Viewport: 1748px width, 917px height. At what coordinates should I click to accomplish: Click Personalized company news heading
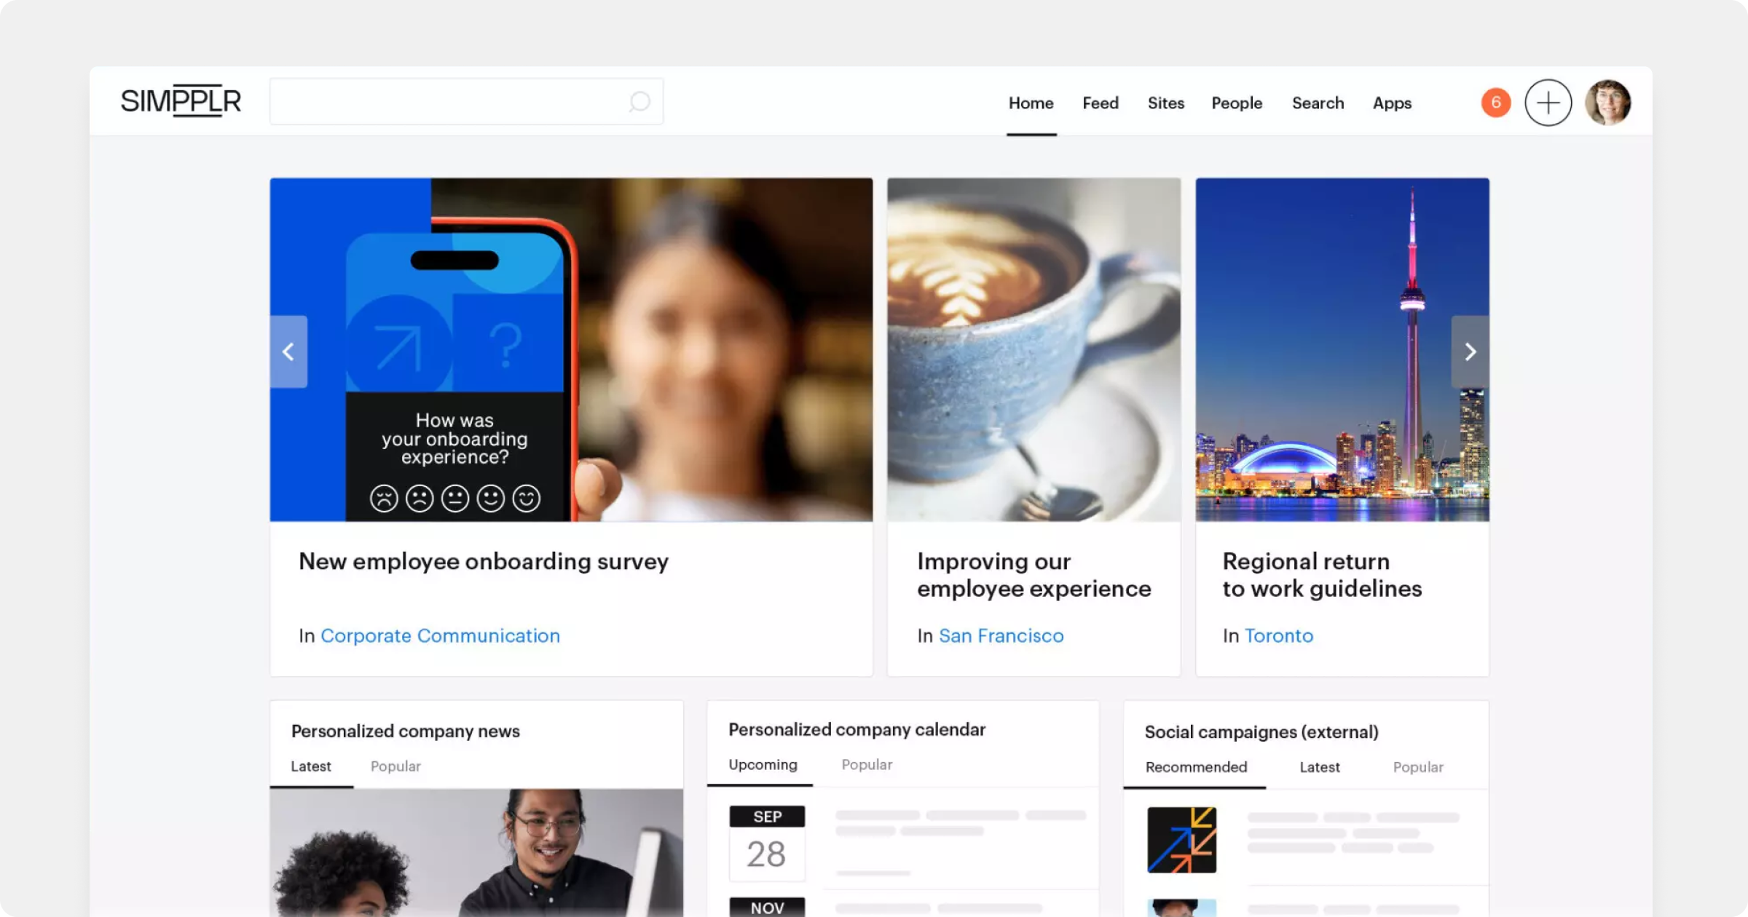(x=405, y=731)
